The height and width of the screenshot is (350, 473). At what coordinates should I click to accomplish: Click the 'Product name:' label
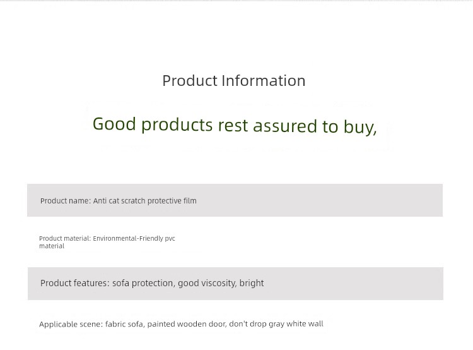click(66, 201)
